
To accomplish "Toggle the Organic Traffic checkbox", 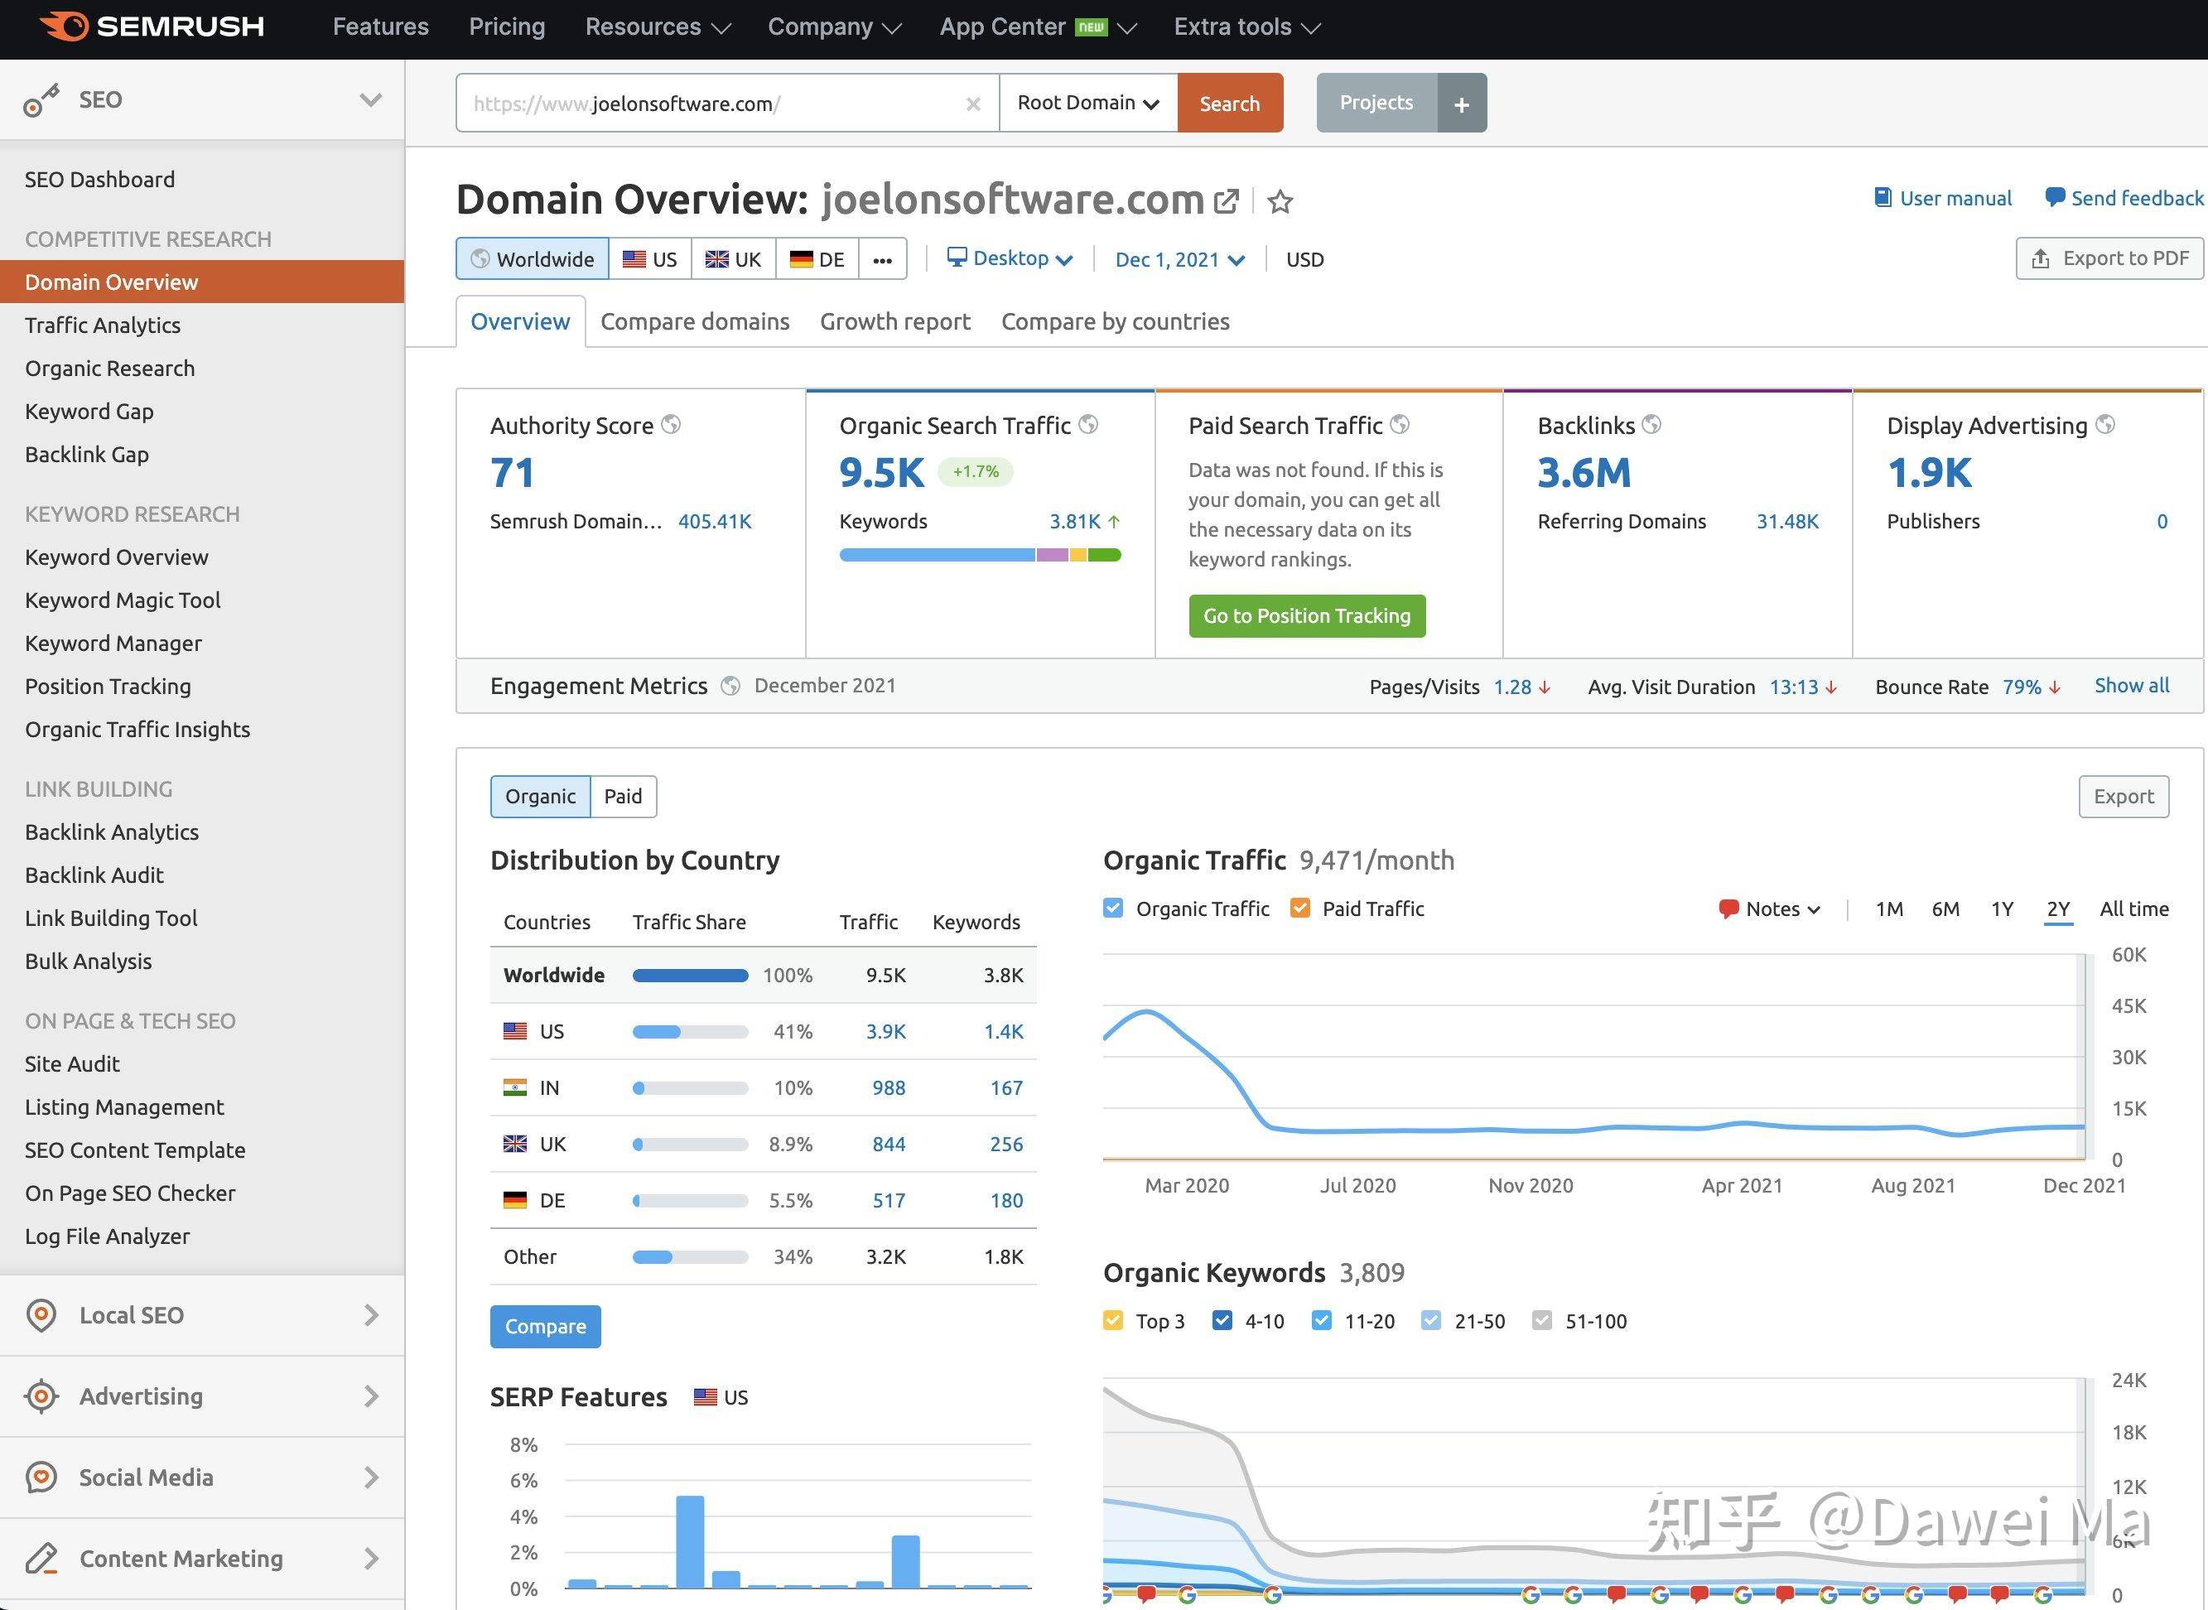I will click(1113, 909).
